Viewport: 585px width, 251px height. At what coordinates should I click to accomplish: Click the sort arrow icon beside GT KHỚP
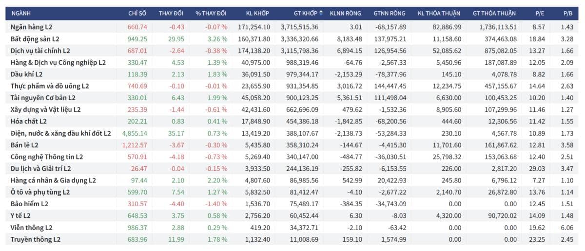[x=321, y=13]
